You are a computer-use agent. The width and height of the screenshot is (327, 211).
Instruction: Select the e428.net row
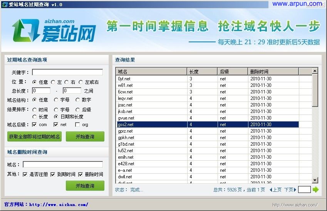click(x=208, y=164)
